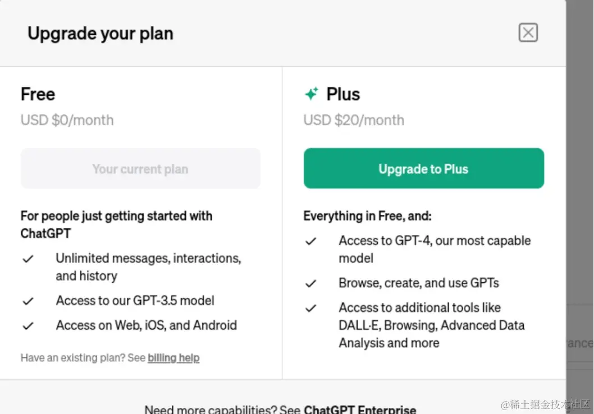Click checkmark beside Access on Web, iOS, Android
This screenshot has width=594, height=414.
28,325
